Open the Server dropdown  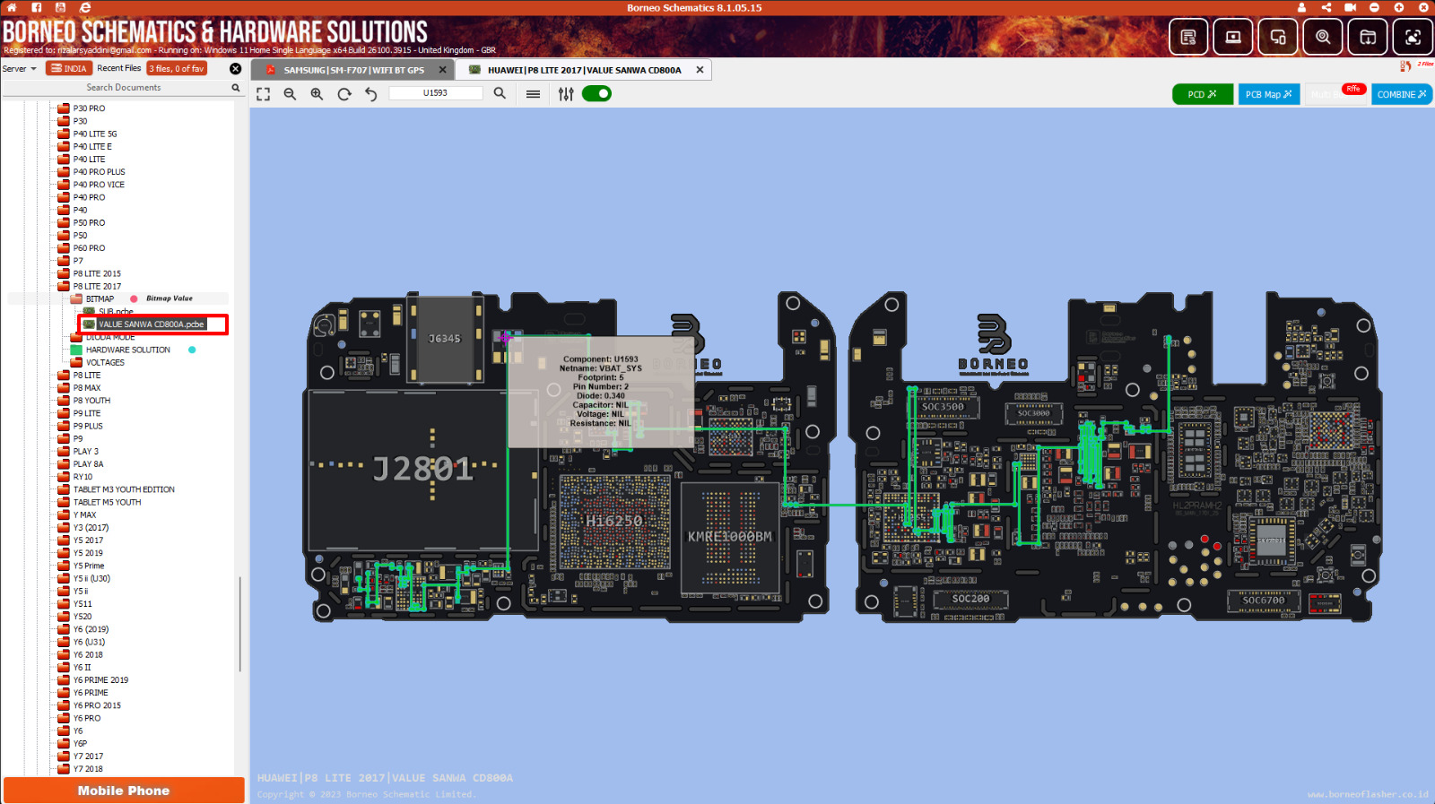tap(20, 68)
